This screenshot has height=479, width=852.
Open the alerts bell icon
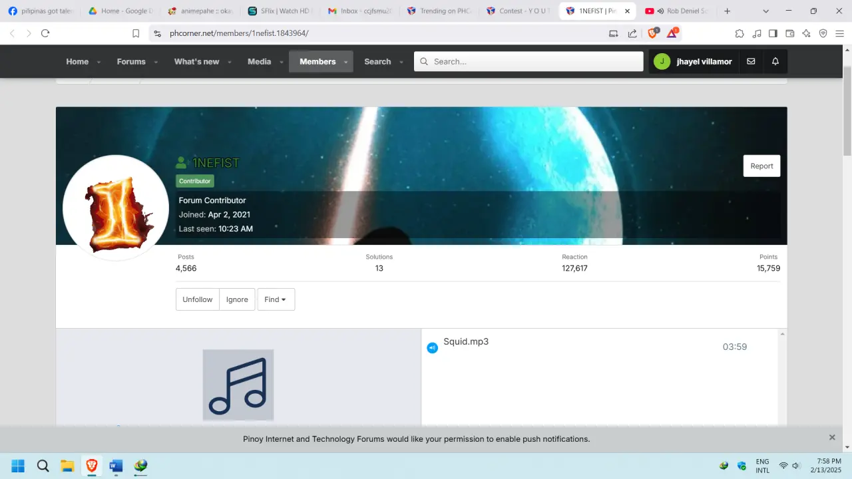(x=775, y=61)
